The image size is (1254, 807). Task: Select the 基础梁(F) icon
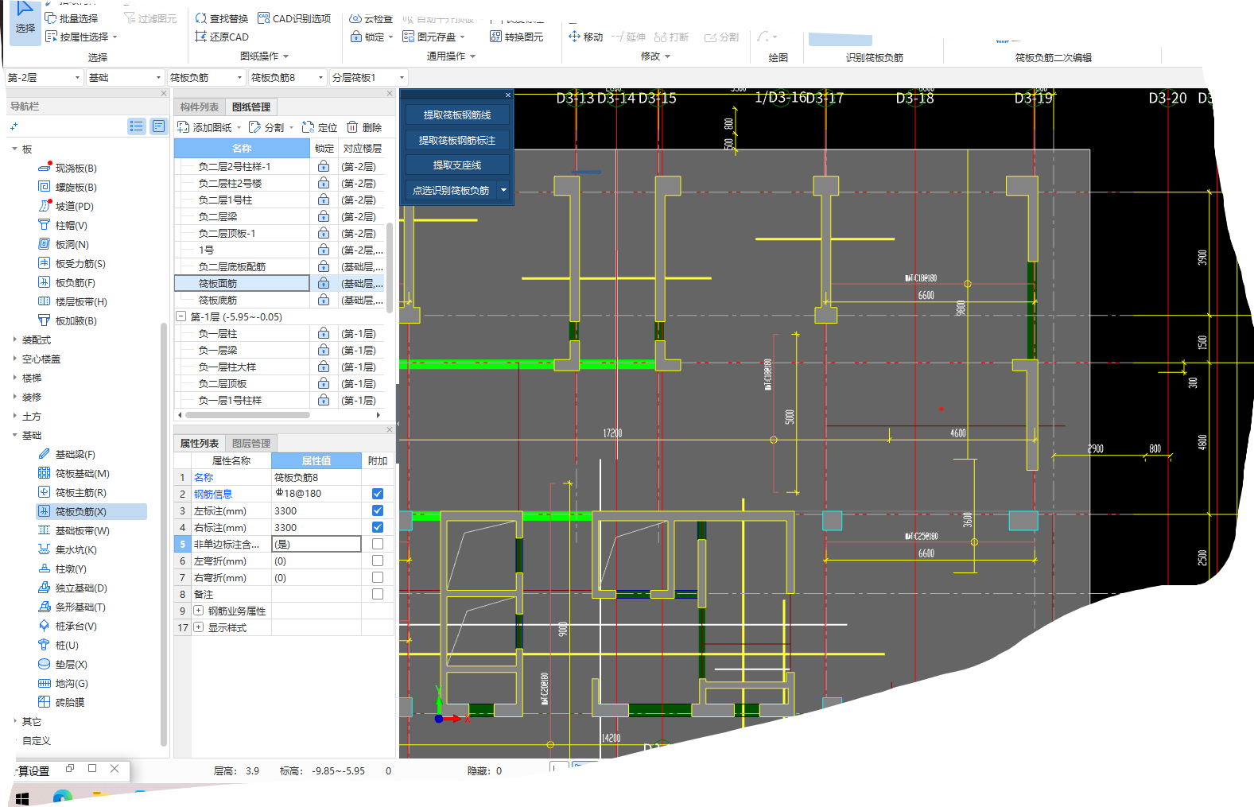click(44, 454)
